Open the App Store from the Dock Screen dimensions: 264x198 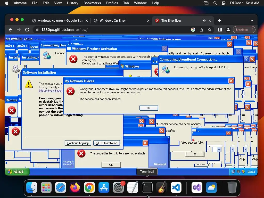(104, 187)
